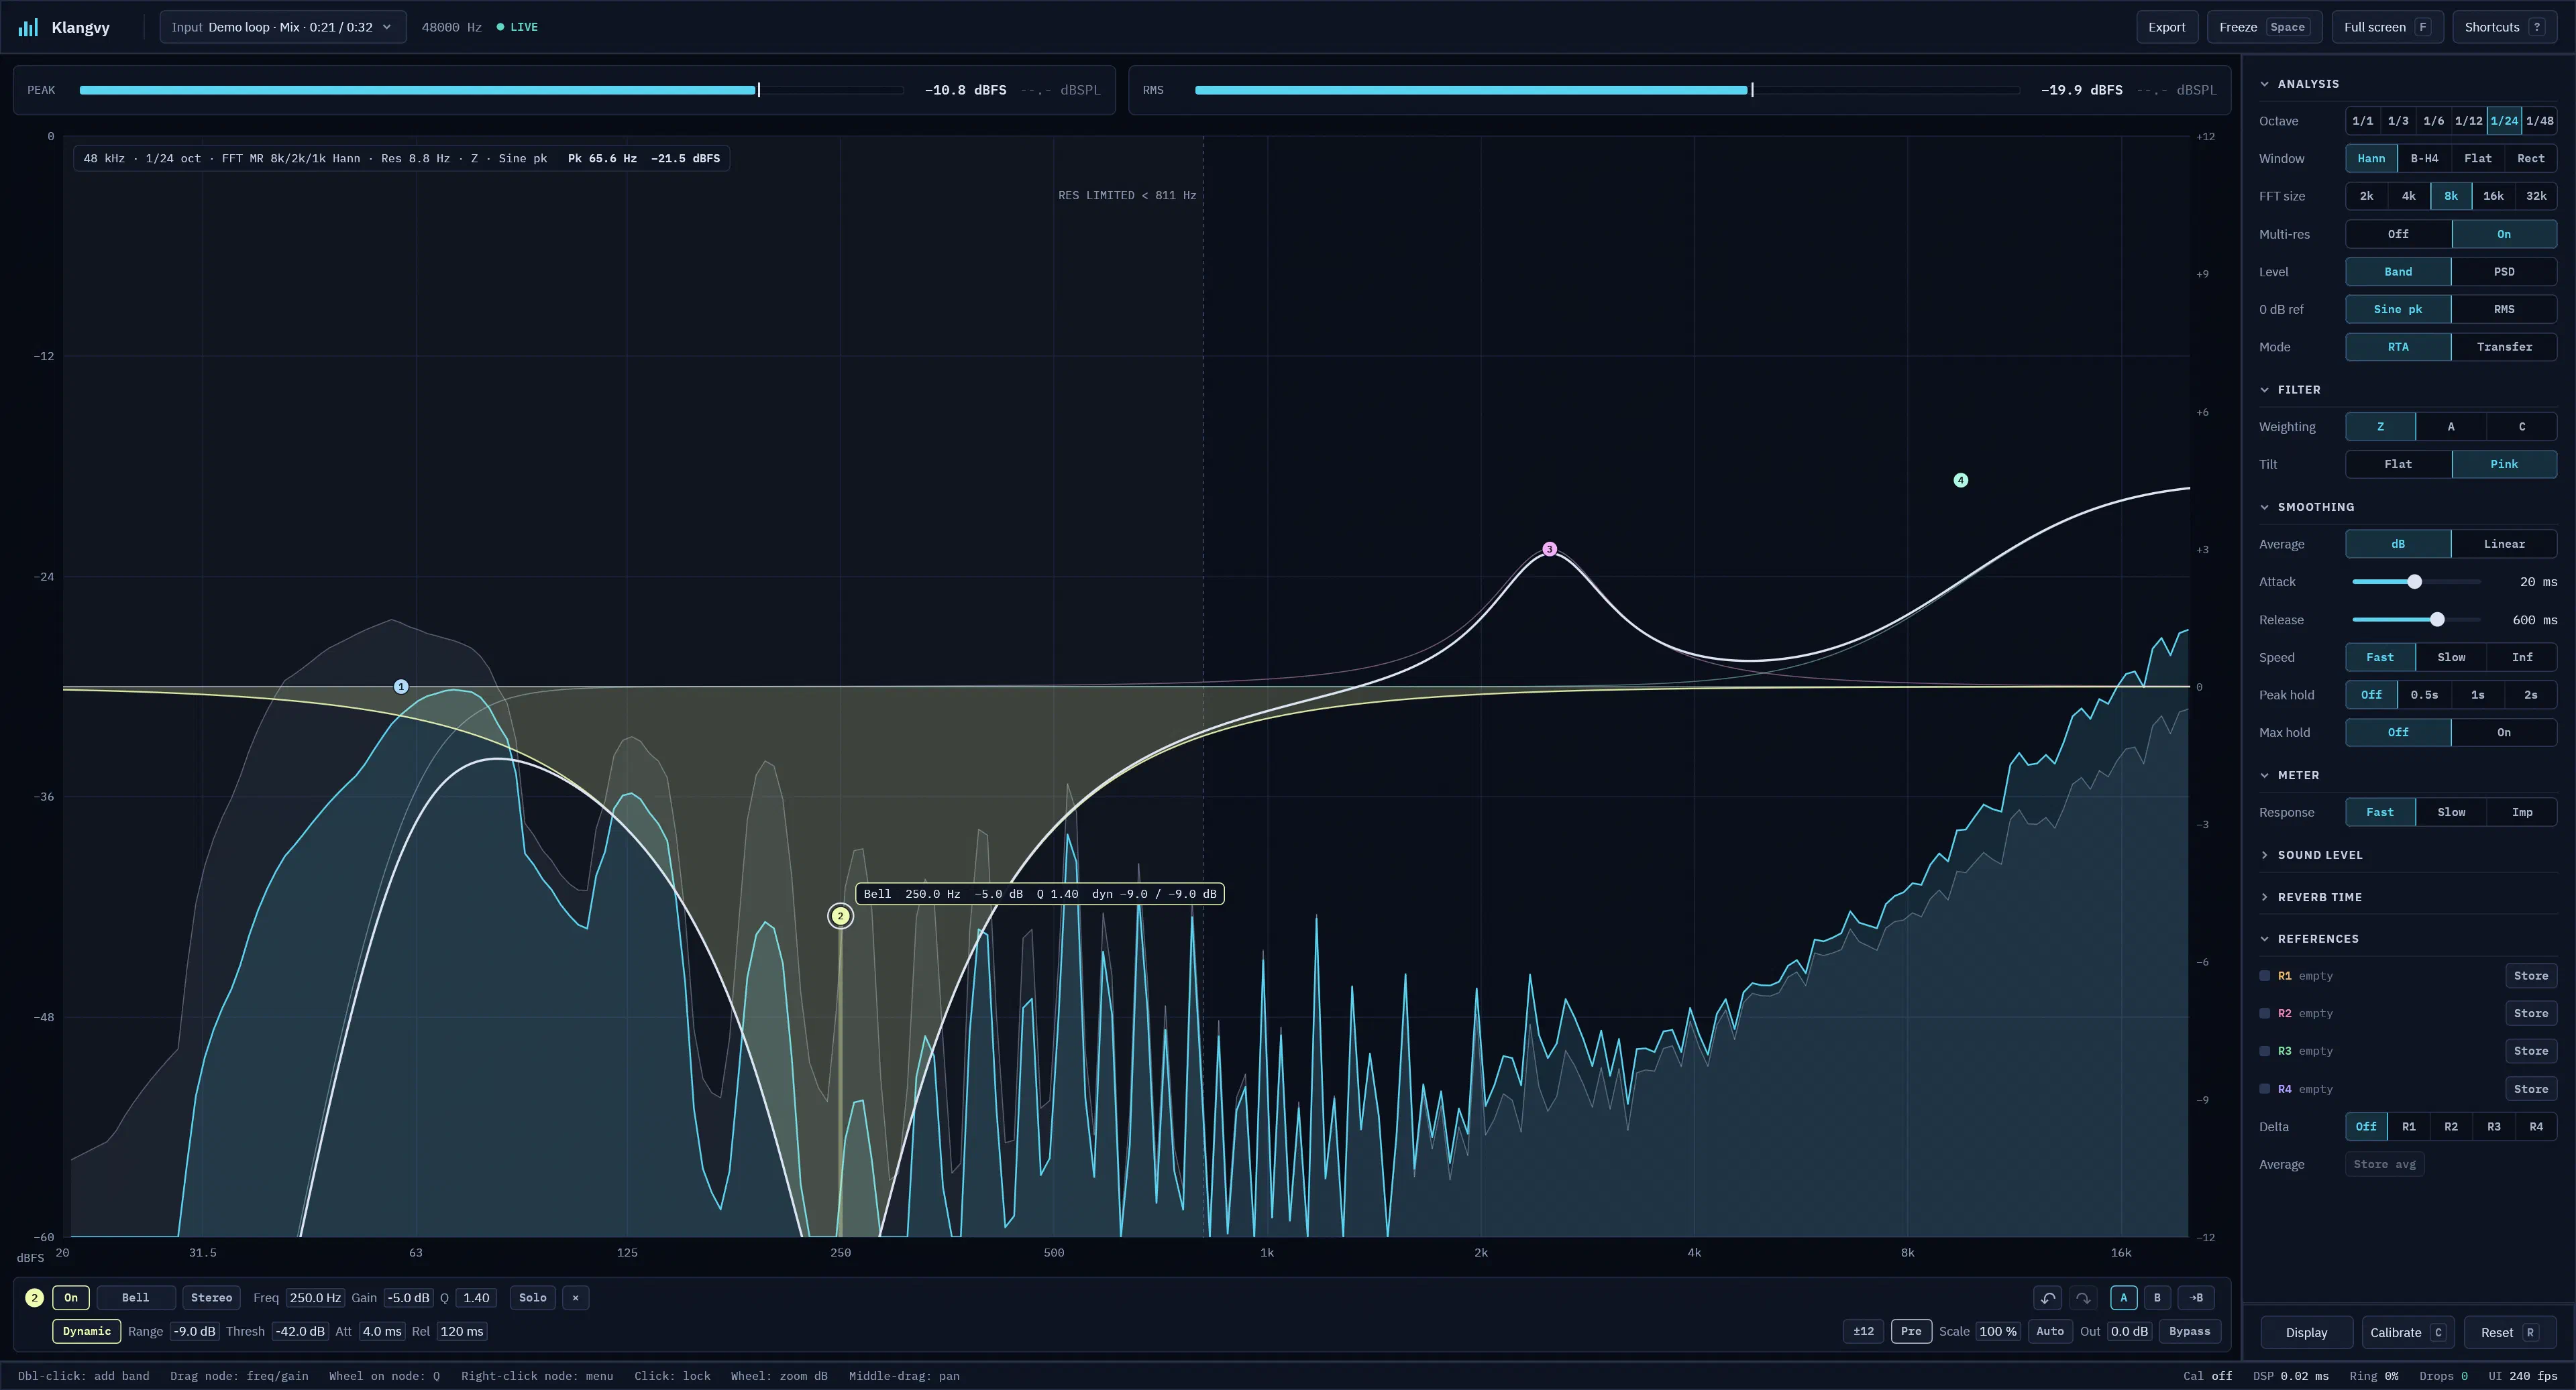This screenshot has height=1390, width=2576.
Task: Open the Calibrate dialog
Action: click(x=2407, y=1332)
